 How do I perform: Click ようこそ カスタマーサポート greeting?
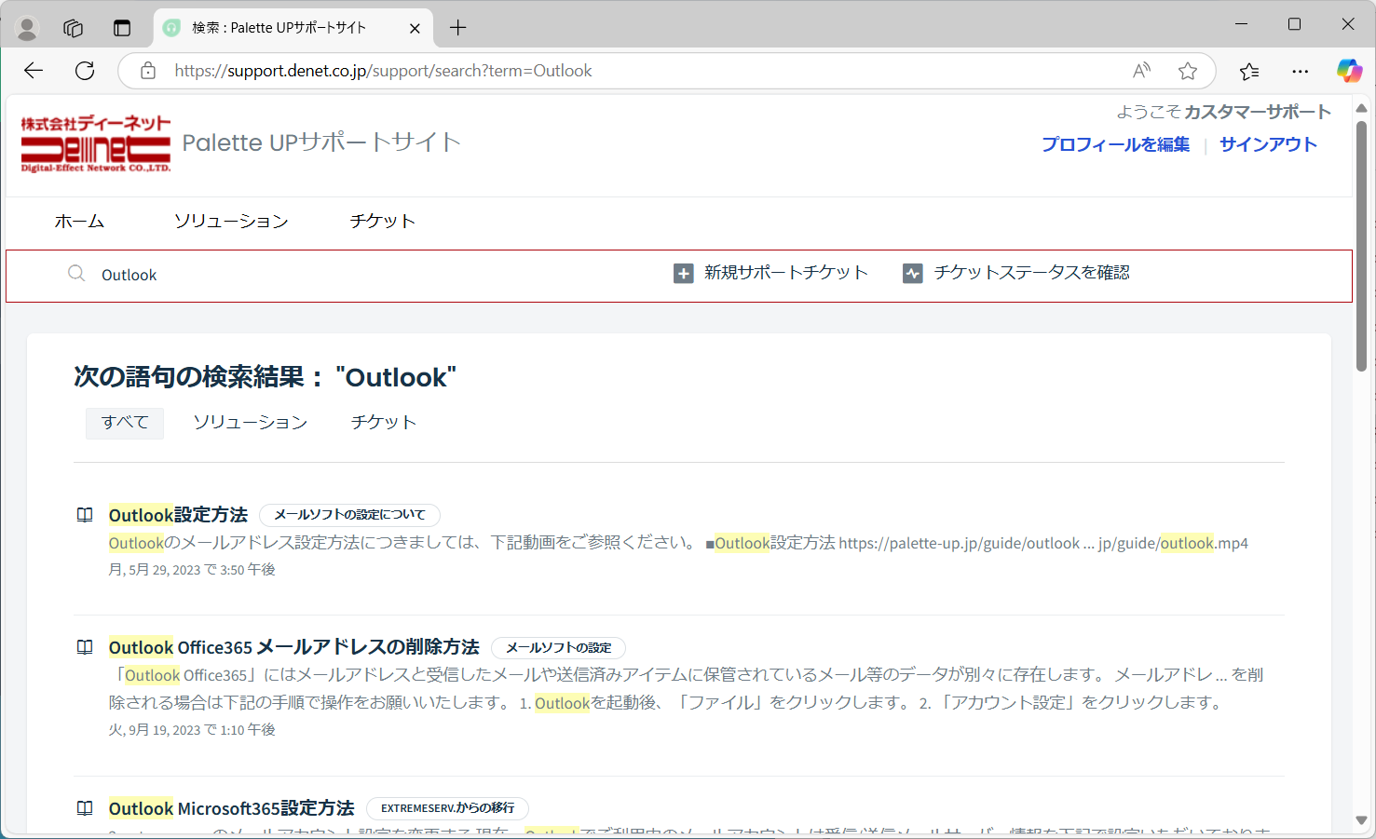click(1223, 112)
